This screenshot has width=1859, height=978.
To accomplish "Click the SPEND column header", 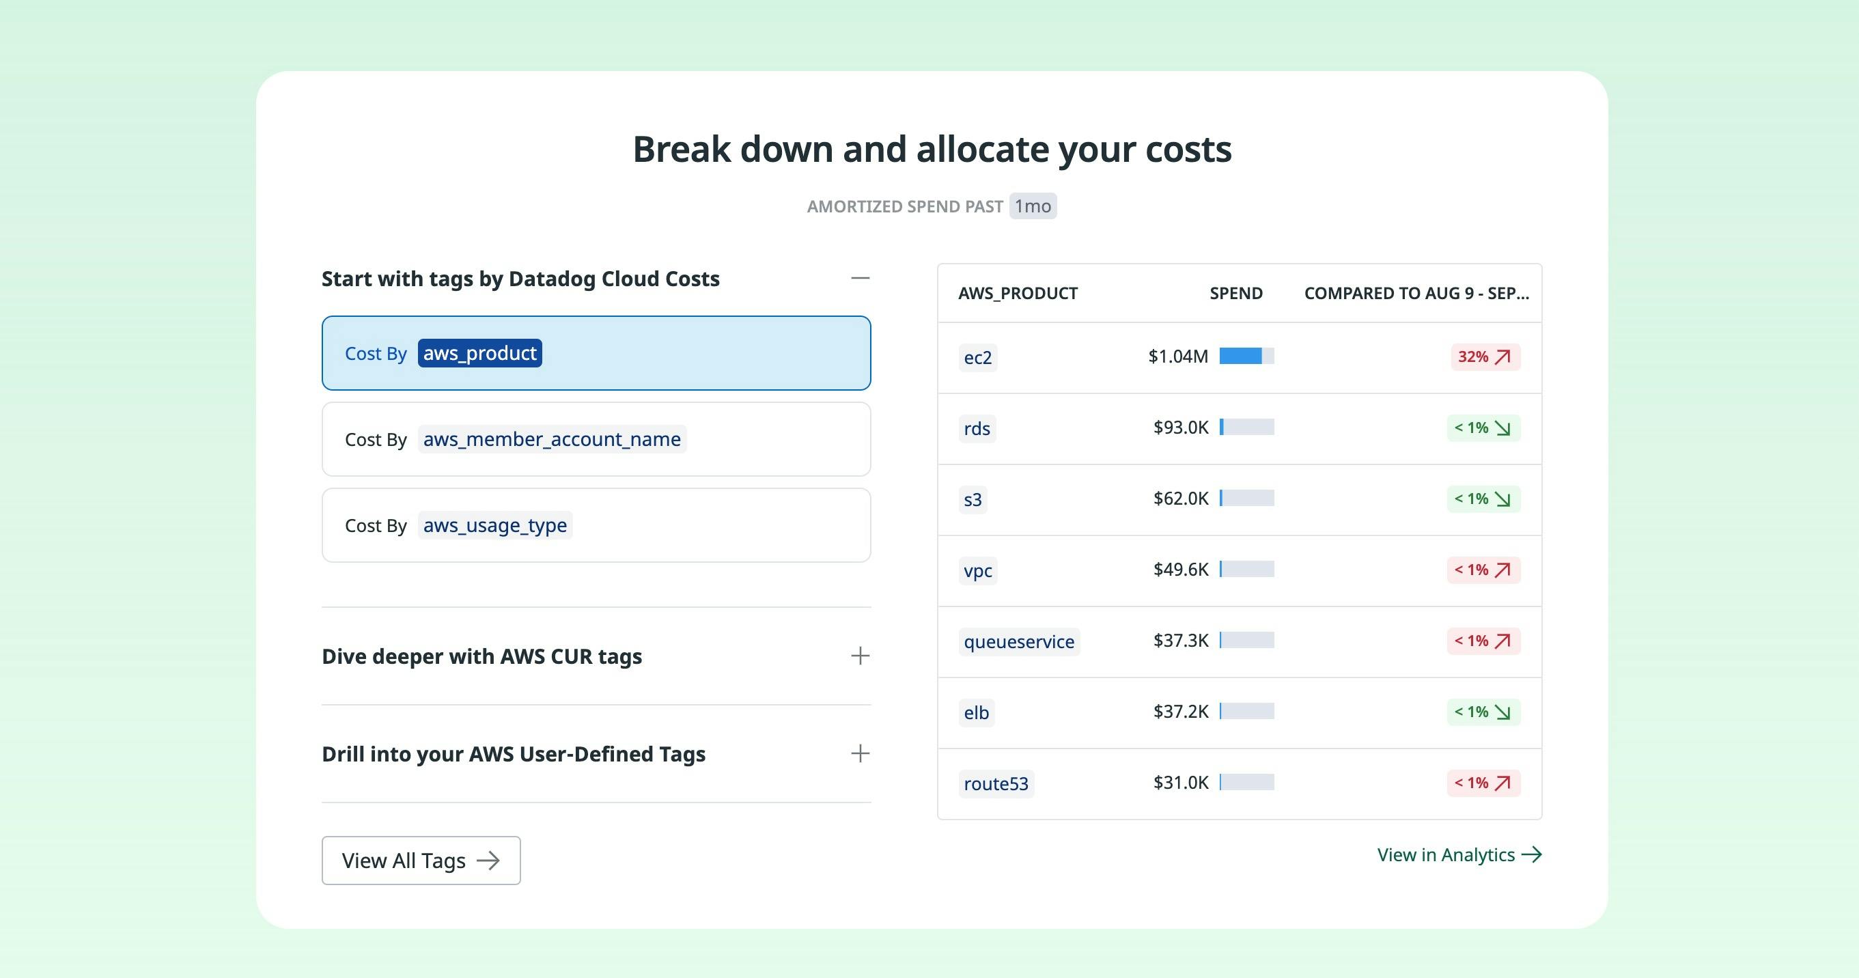I will [x=1235, y=294].
